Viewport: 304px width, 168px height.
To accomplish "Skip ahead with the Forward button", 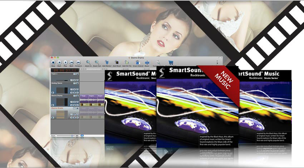I will pyautogui.click(x=78, y=62).
